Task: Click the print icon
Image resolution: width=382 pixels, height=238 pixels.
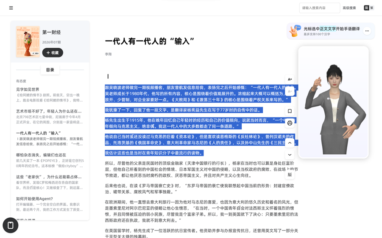Action: coord(290,123)
